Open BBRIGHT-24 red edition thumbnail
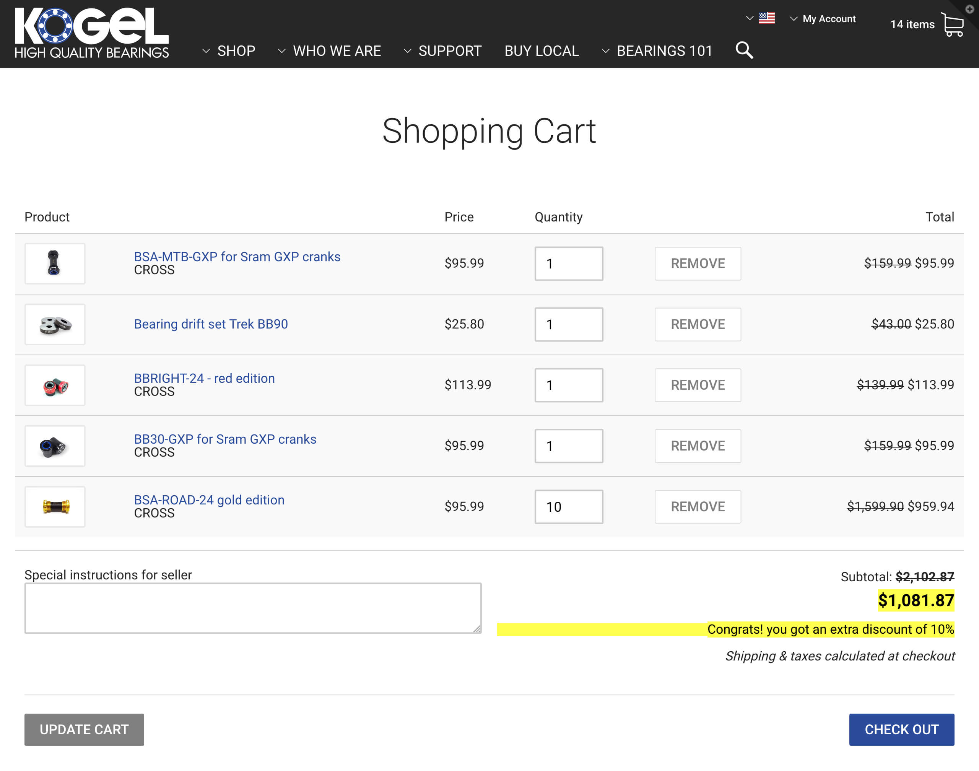The height and width of the screenshot is (771, 979). [55, 385]
